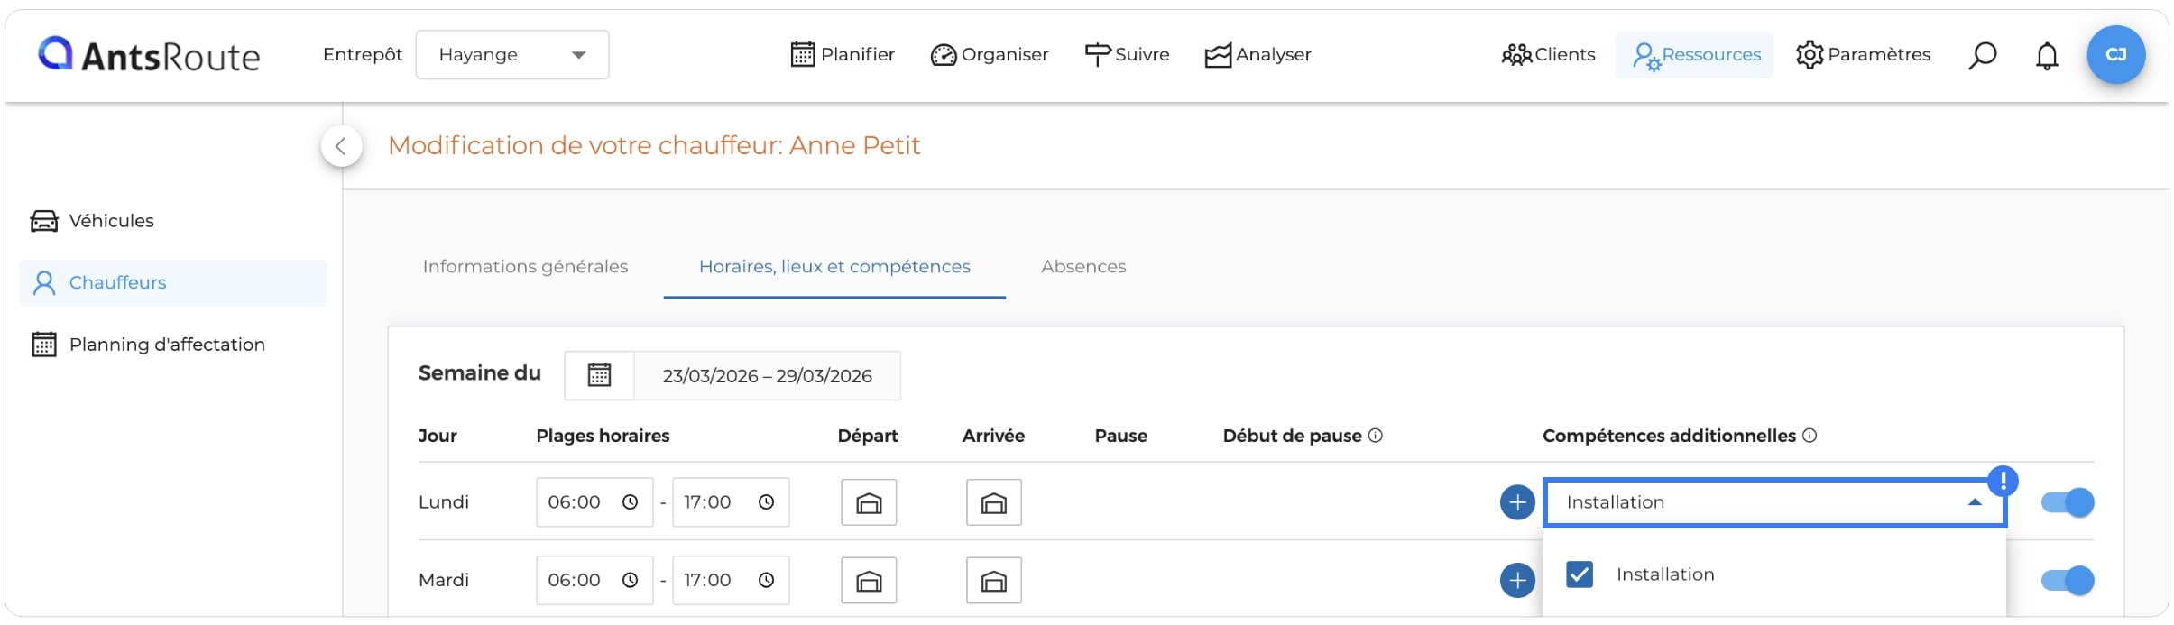Open the Analyser menu
Screen dimensions: 2174x625
(x=1258, y=55)
